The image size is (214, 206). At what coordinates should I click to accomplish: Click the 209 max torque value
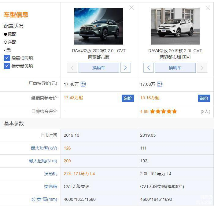(67, 161)
